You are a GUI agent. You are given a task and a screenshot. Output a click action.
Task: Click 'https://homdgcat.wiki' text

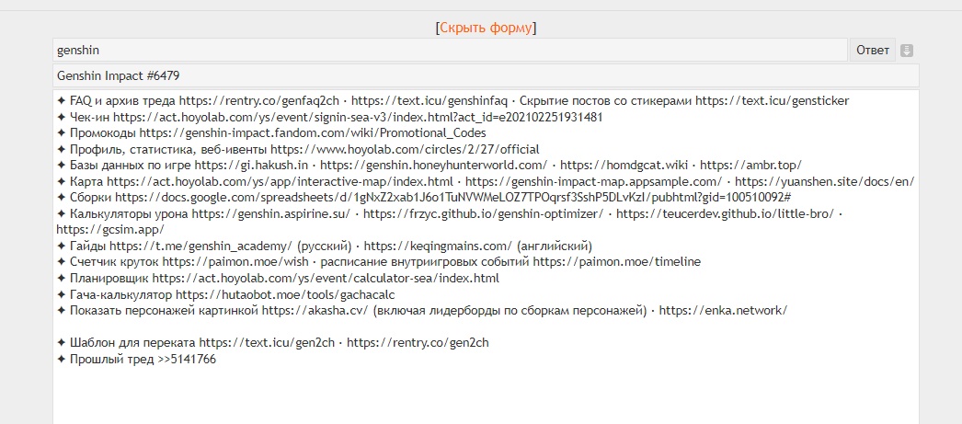[x=625, y=165]
